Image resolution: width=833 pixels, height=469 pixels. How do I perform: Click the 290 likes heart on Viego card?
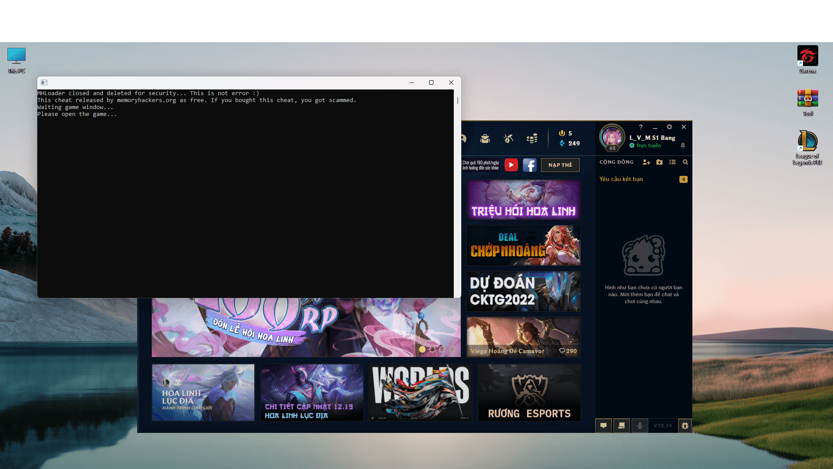pos(568,351)
